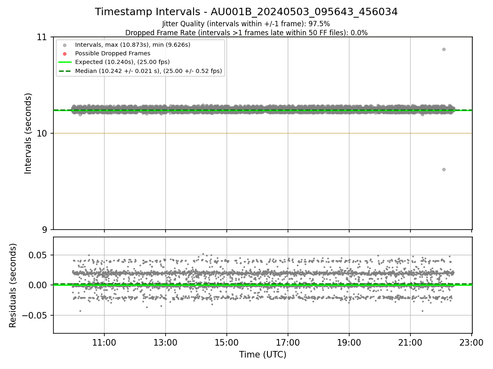Click the 'Dropped Frame Rate' 0.0% subtitle line
The height and width of the screenshot is (369, 493).
click(246, 33)
